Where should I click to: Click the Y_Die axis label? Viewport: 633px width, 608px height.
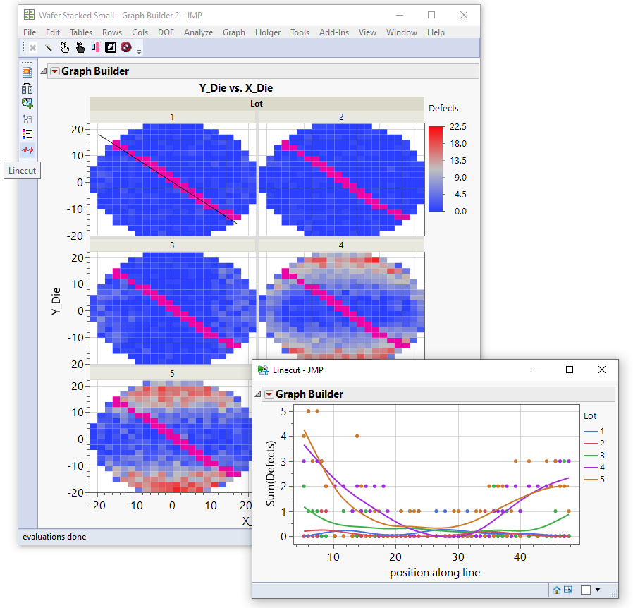click(56, 301)
